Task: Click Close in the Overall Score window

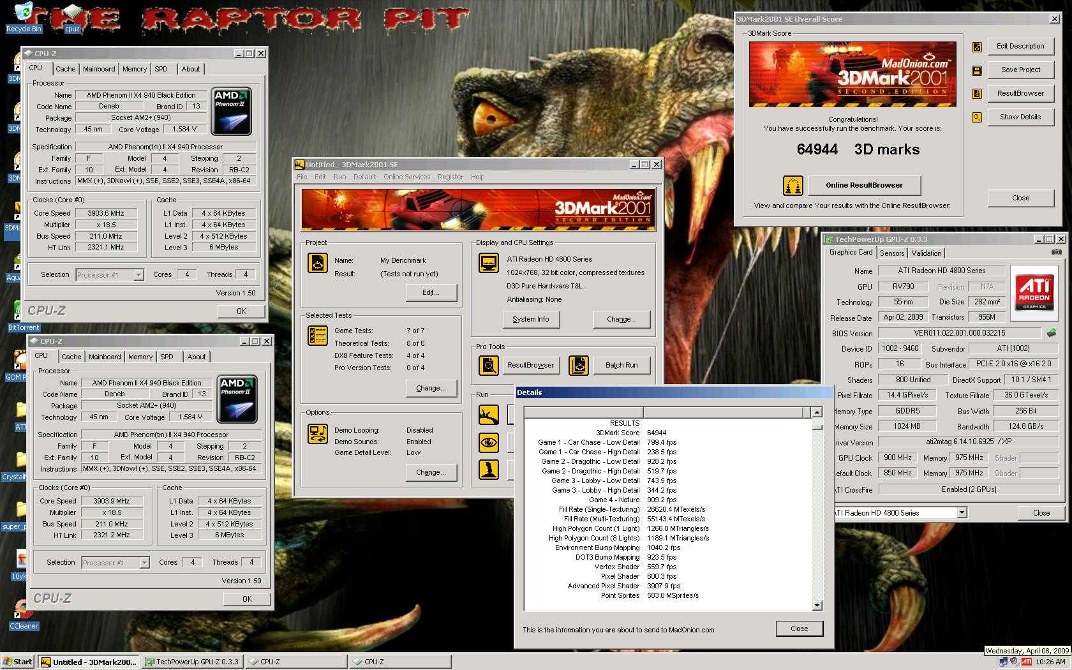Action: 1020,198
